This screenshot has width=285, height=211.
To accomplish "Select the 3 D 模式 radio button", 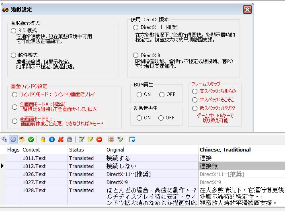I will (x=13, y=31).
